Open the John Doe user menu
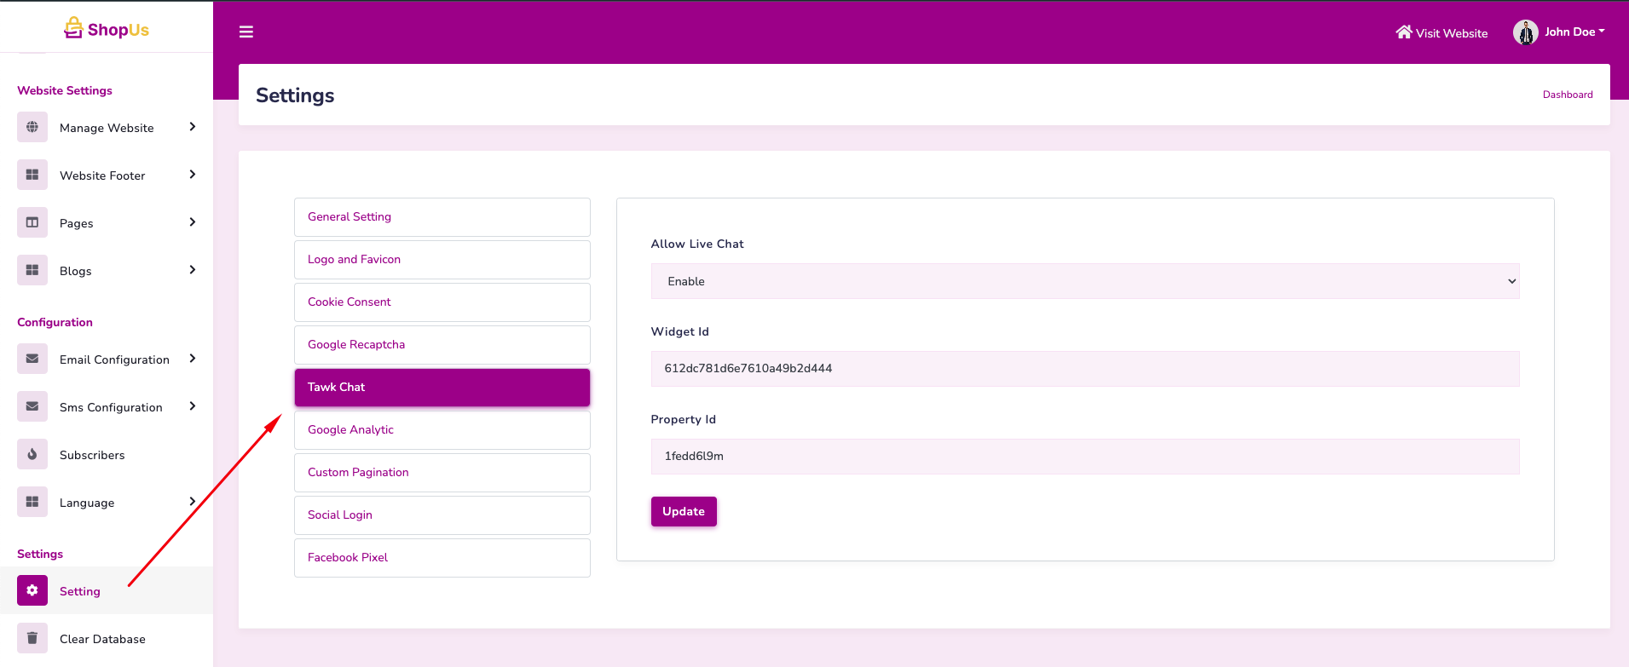 tap(1559, 32)
